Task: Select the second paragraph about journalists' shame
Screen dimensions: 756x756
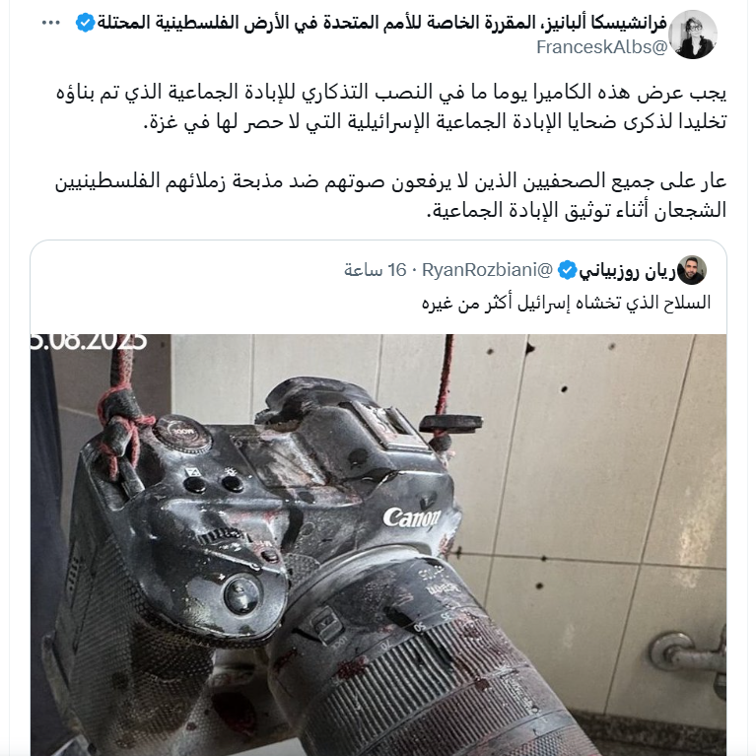Action: click(x=391, y=195)
